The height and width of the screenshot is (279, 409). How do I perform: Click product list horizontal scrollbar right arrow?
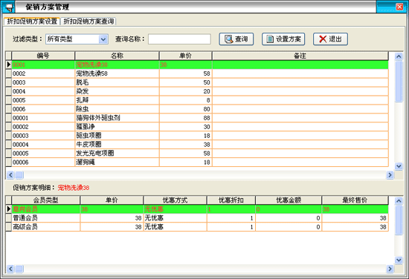[x=390, y=175]
